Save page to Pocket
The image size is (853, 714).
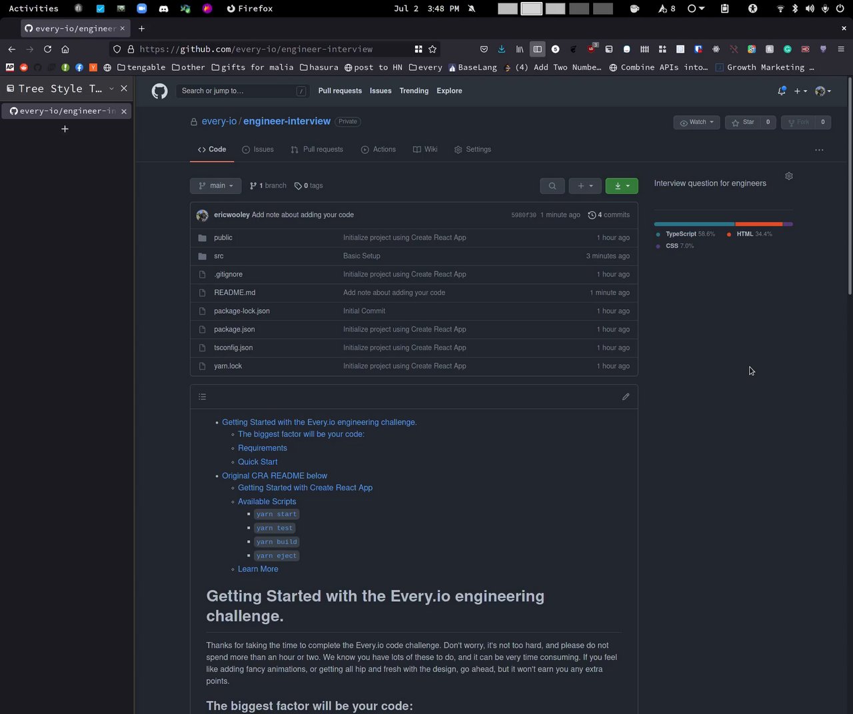484,49
